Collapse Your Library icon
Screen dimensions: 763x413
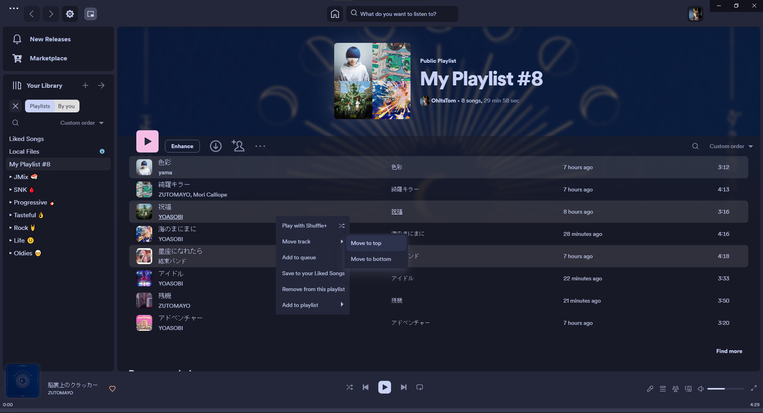coord(17,85)
